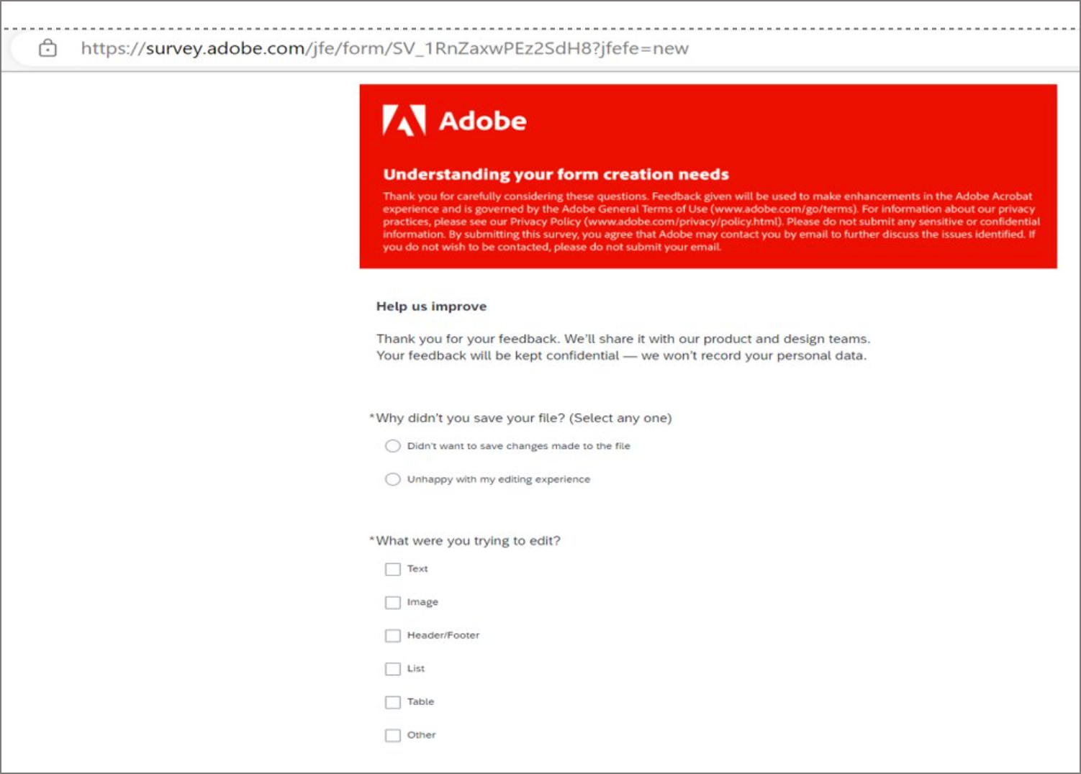
Task: Enable the Header/Footer checkbox
Action: coord(392,635)
